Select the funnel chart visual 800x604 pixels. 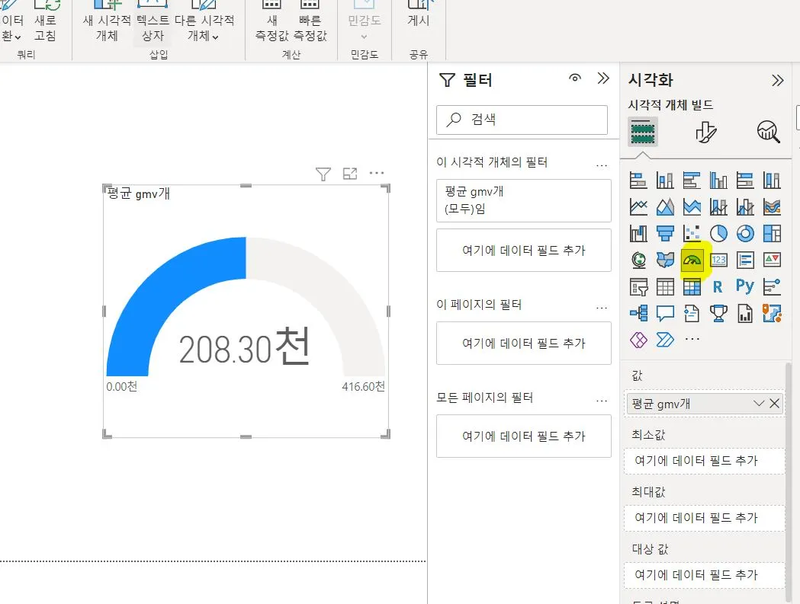tap(665, 233)
